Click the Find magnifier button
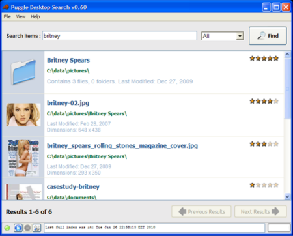 (x=268, y=36)
